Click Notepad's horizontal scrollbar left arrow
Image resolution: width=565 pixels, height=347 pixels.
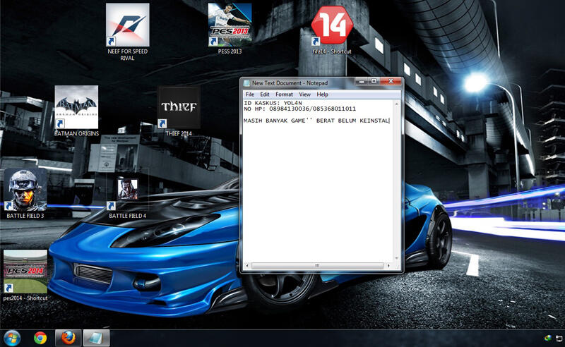pos(247,266)
